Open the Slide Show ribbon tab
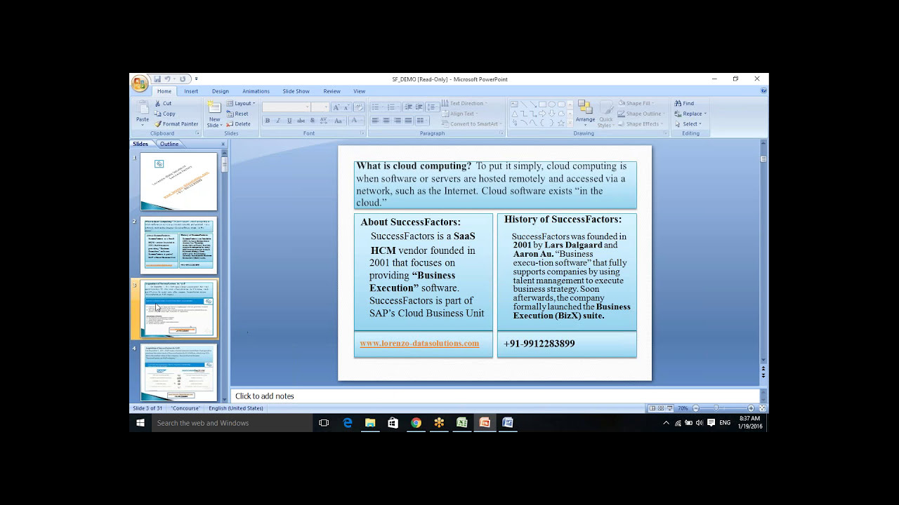 (x=296, y=91)
